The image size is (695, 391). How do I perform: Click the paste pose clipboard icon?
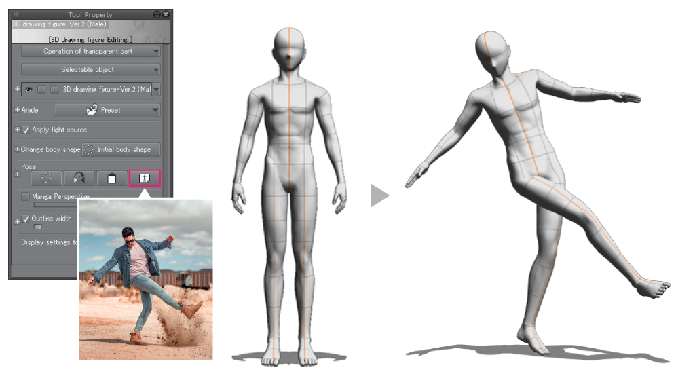click(112, 179)
